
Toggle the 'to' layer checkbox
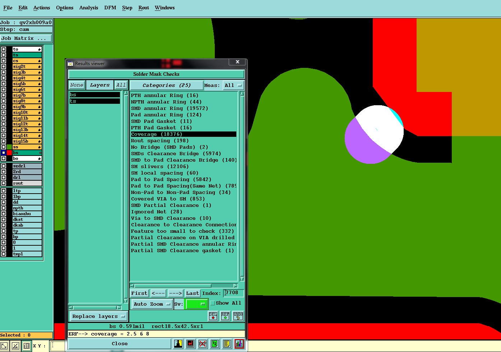[x=4, y=49]
